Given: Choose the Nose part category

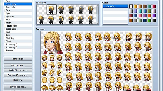Looking at the screenshot, I should (x=18, y=20).
